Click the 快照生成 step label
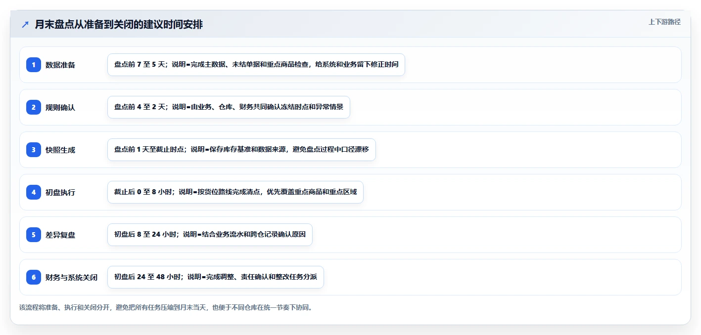Screen dimensions: 701x335 [x=60, y=150]
